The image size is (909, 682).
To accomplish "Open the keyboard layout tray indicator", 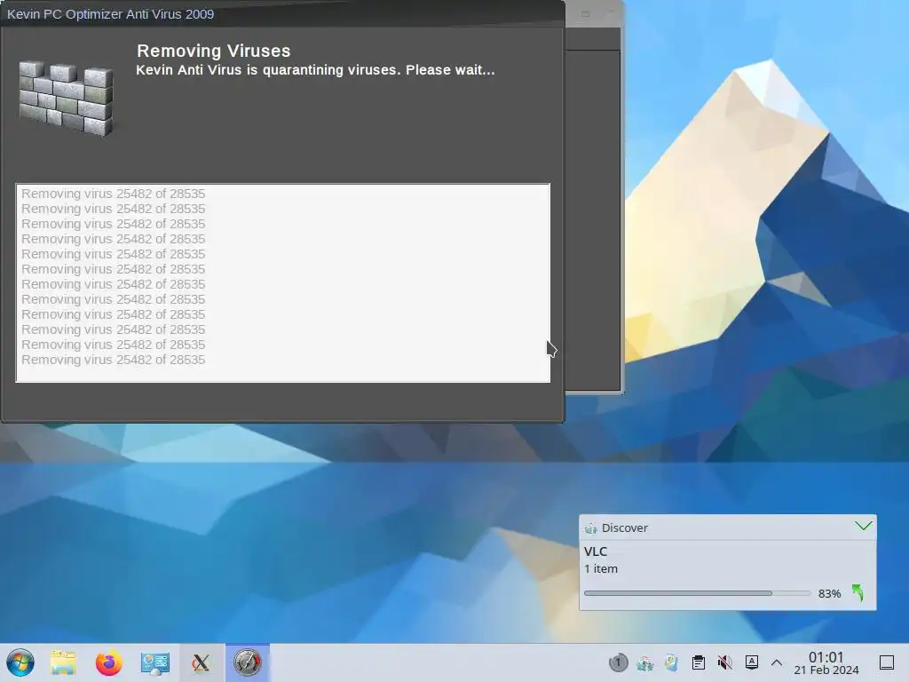I will coord(751,662).
